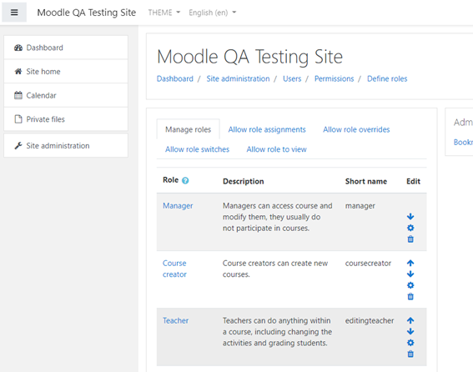This screenshot has height=372, width=473.
Task: Go to Calendar in sidebar
Action: (x=66, y=95)
